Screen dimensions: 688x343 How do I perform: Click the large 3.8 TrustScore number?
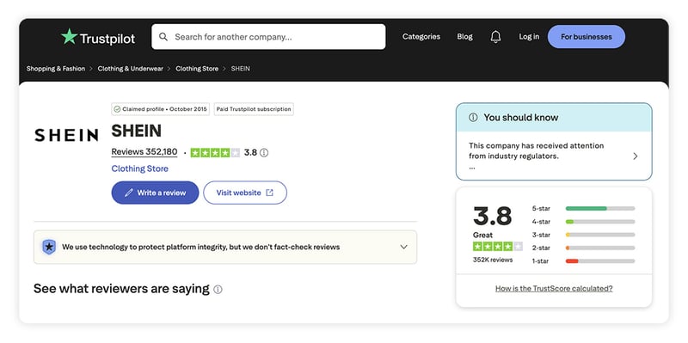(492, 217)
